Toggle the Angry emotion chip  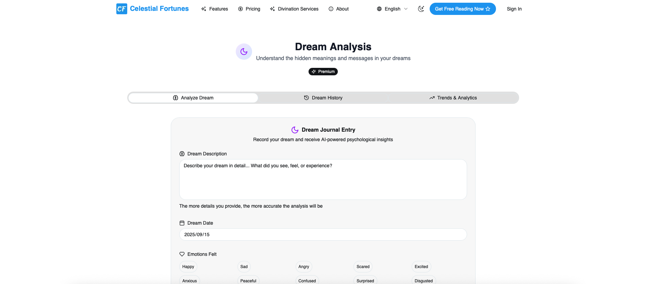[x=304, y=267]
